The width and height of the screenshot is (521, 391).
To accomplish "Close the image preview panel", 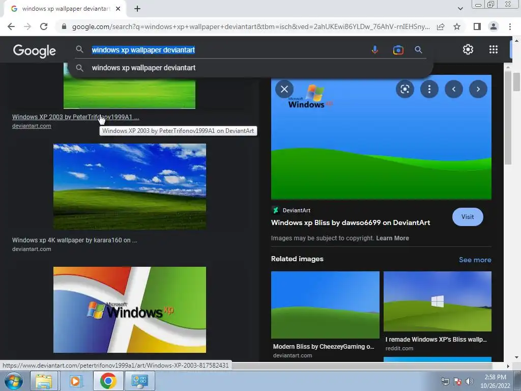I will point(284,89).
